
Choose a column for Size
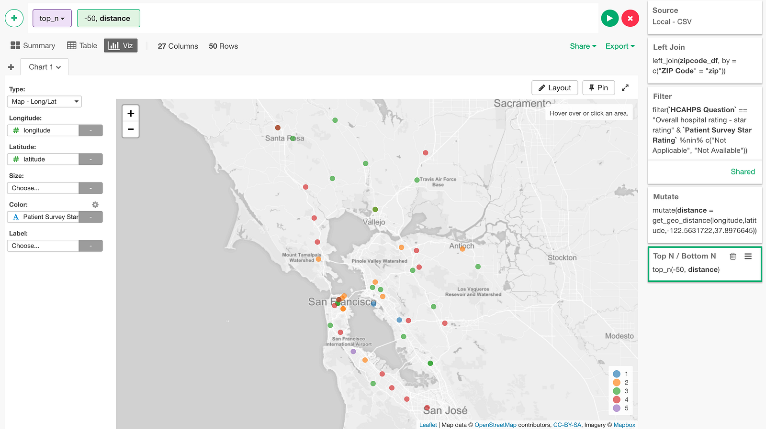(43, 188)
